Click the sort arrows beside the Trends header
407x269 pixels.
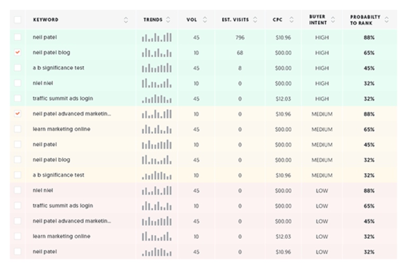pyautogui.click(x=169, y=20)
